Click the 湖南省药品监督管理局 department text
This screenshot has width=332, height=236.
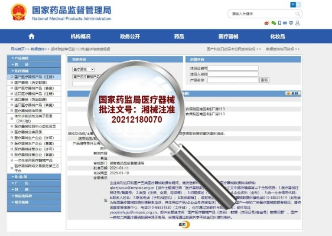point(127,163)
